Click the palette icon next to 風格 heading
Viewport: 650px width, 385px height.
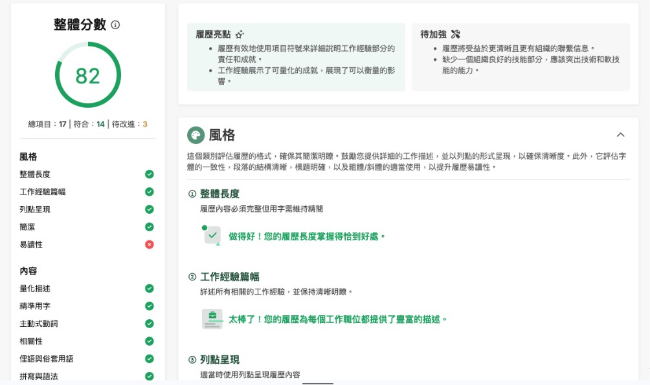point(196,135)
